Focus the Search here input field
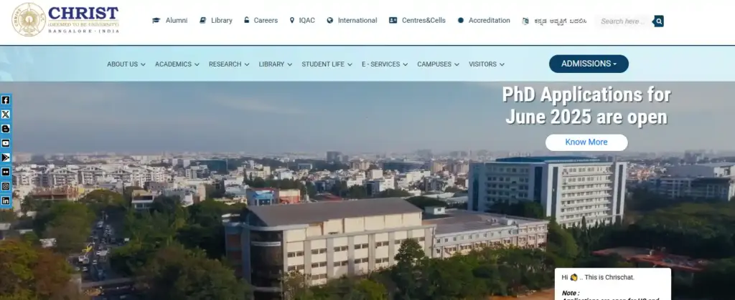 click(624, 21)
